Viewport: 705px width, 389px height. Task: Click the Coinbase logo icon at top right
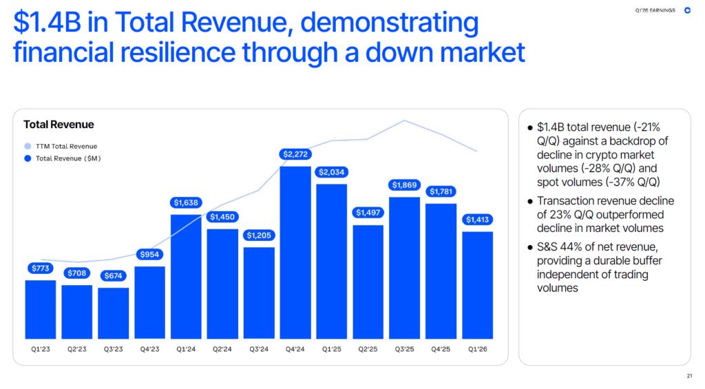tap(687, 10)
